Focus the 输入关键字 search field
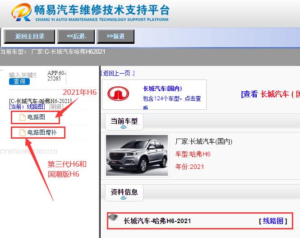300x238 pixels. tap(23, 75)
